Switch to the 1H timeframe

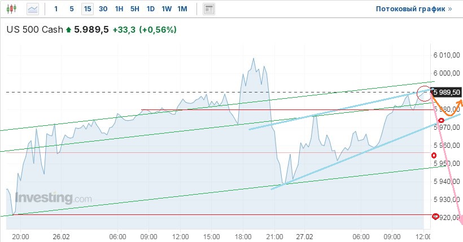coord(119,9)
